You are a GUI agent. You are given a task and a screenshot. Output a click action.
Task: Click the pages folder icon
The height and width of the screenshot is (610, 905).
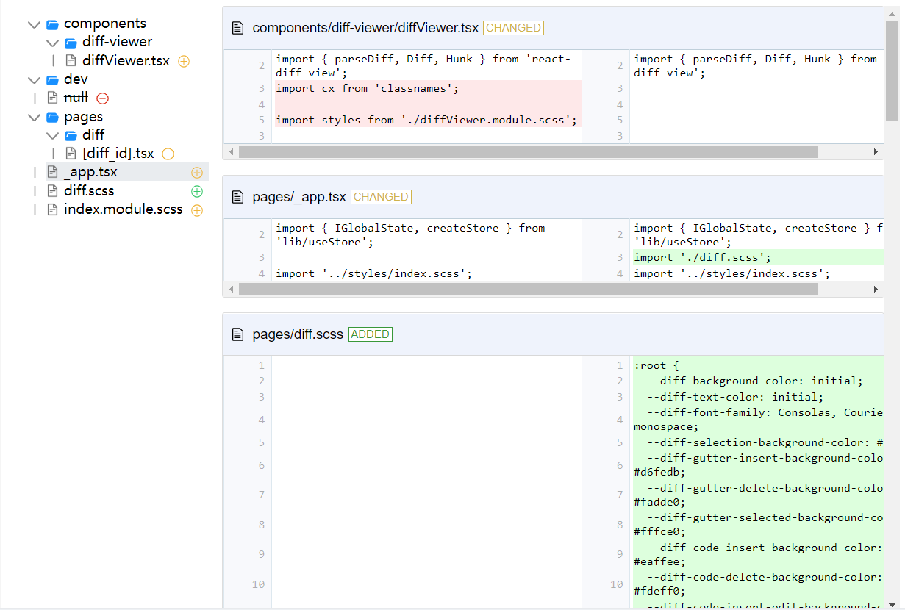(52, 118)
